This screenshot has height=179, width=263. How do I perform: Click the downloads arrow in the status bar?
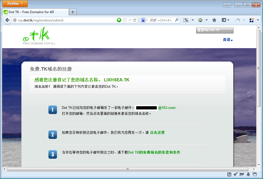click(x=248, y=174)
